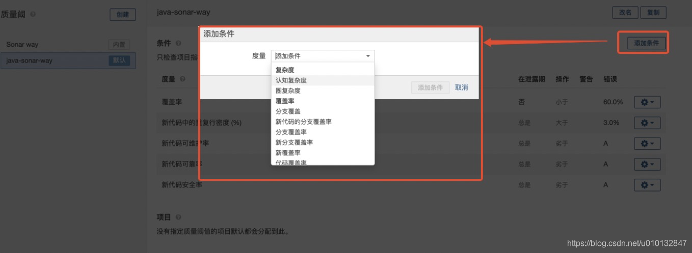This screenshot has height=253, width=692.
Task: Click the 复制 button
Action: [x=653, y=13]
